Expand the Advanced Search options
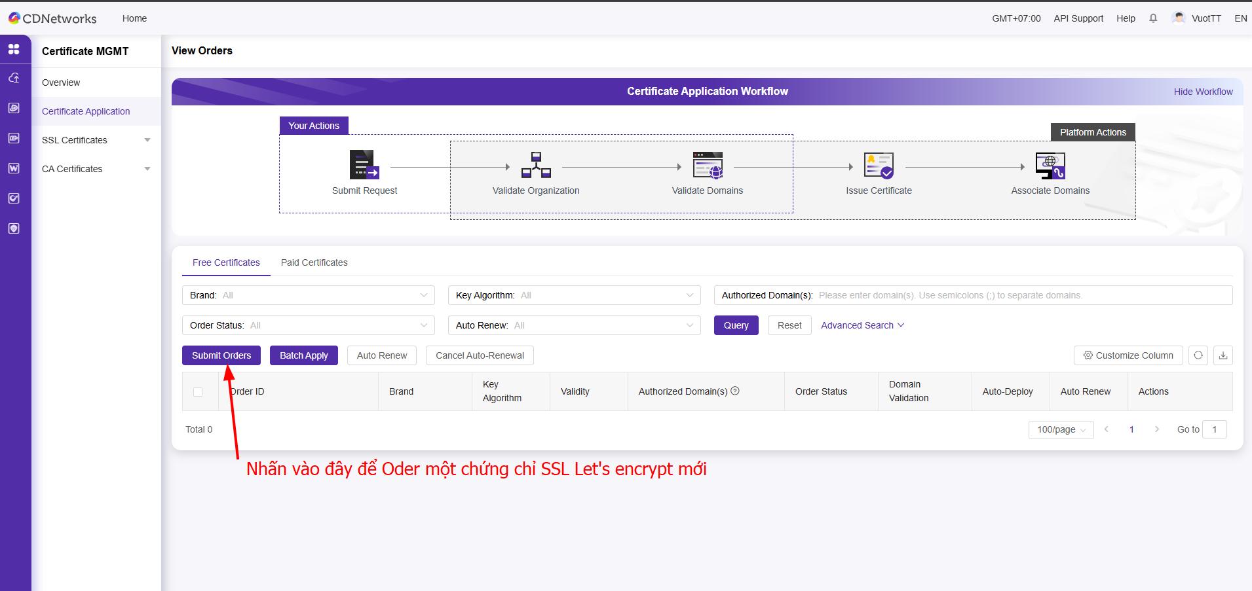This screenshot has height=591, width=1252. click(862, 325)
